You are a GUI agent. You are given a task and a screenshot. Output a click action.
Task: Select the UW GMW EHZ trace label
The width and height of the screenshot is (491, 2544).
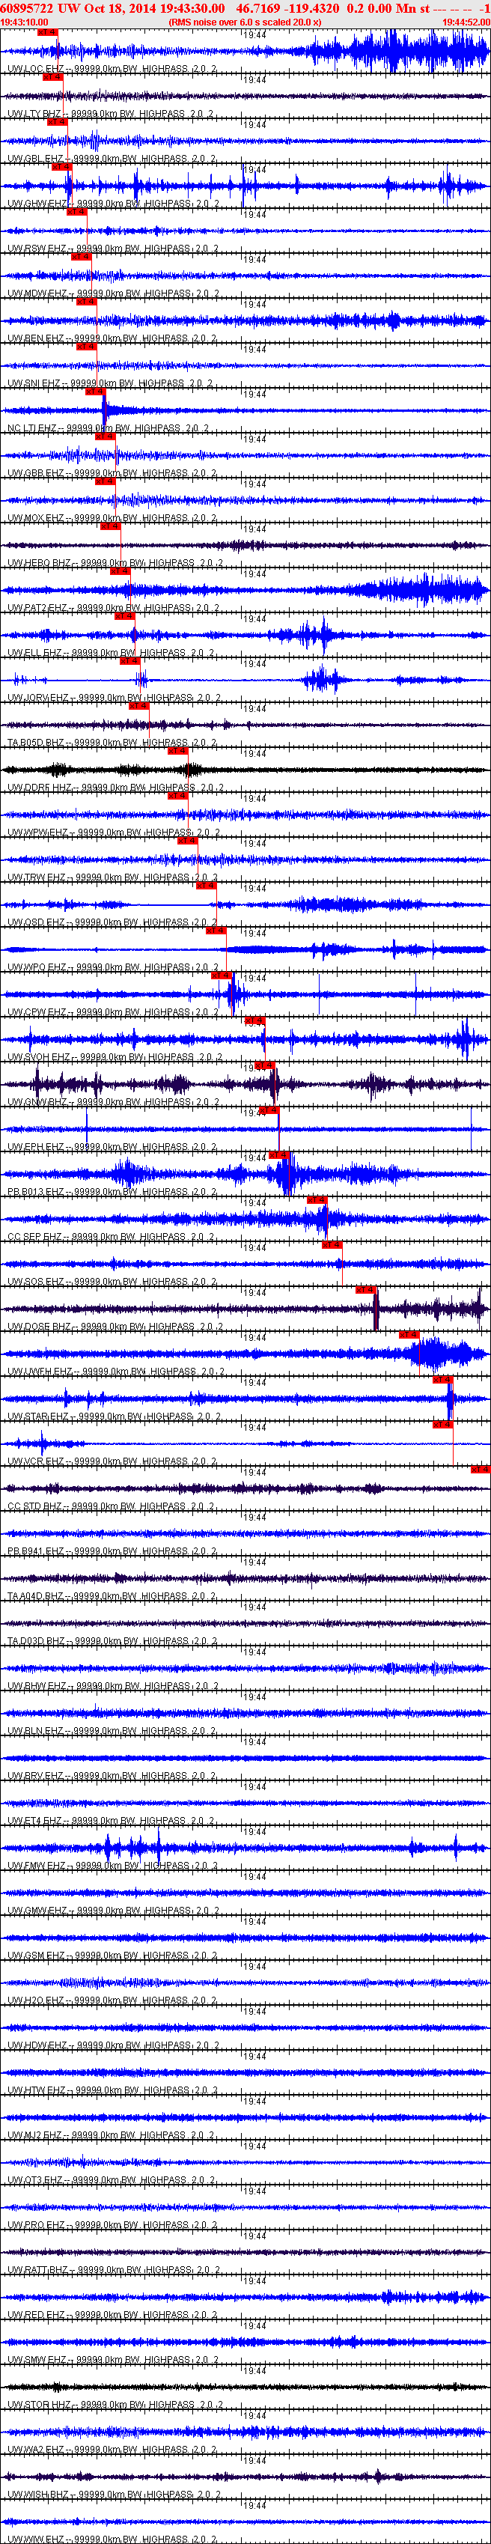pyautogui.click(x=114, y=1911)
